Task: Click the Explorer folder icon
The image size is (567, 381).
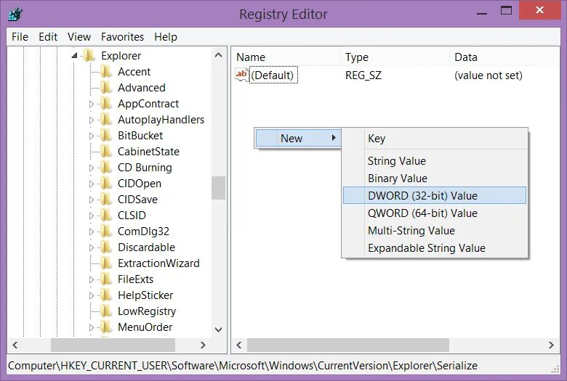Action: coord(89,56)
